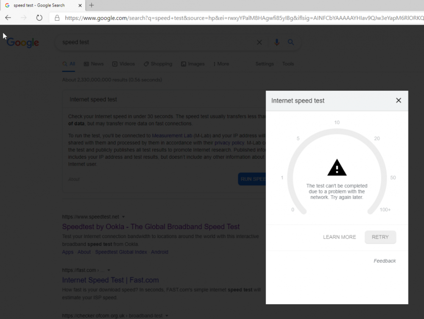Click the Feedback link in dialog
The height and width of the screenshot is (319, 424).
[385, 261]
